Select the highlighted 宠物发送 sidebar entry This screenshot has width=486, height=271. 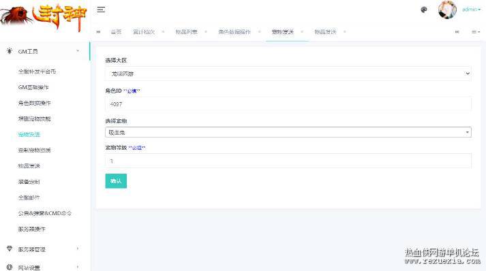click(29, 134)
